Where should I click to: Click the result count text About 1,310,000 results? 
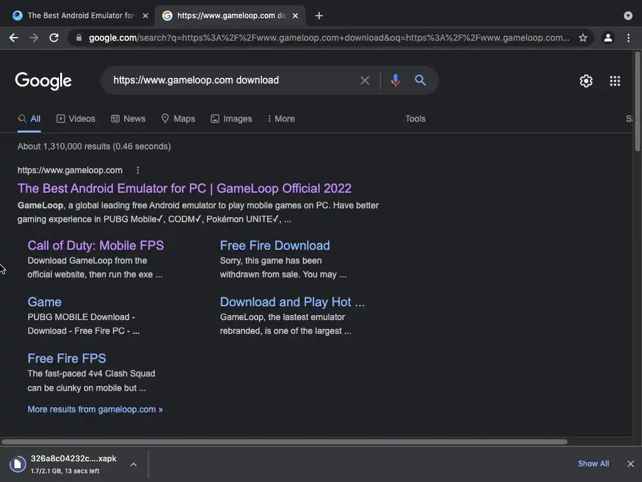pyautogui.click(x=94, y=146)
